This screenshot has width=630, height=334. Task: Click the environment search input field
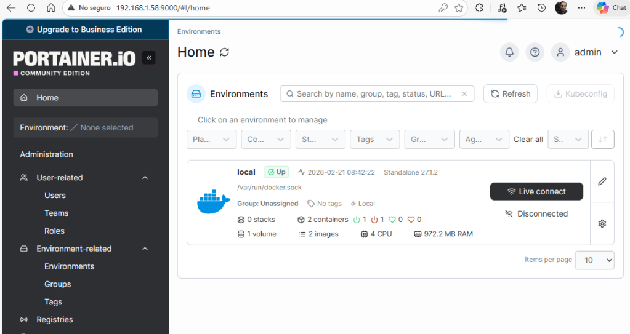pos(374,94)
